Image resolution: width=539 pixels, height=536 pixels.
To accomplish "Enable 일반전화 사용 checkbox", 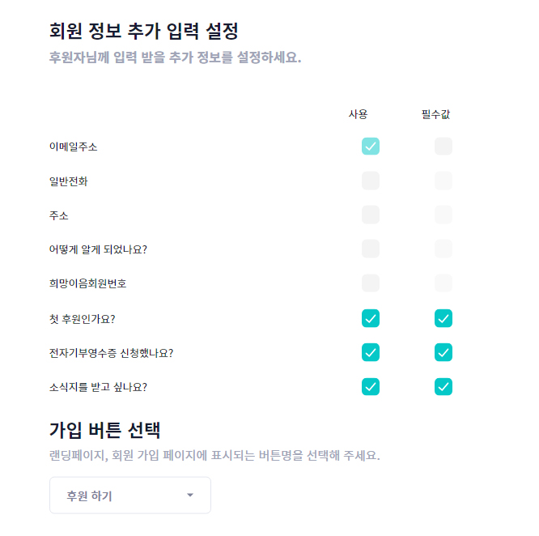I will tap(371, 181).
